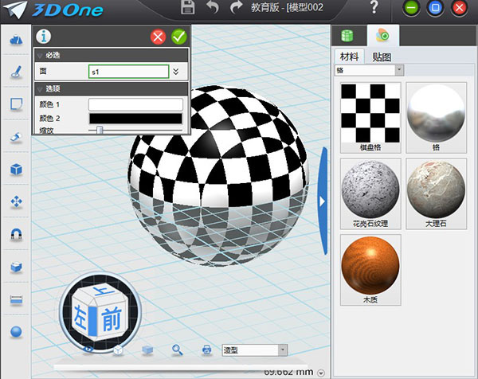Screen dimensions: 478x379
Task: Collapse the 必选 section header
Action: tap(40, 55)
